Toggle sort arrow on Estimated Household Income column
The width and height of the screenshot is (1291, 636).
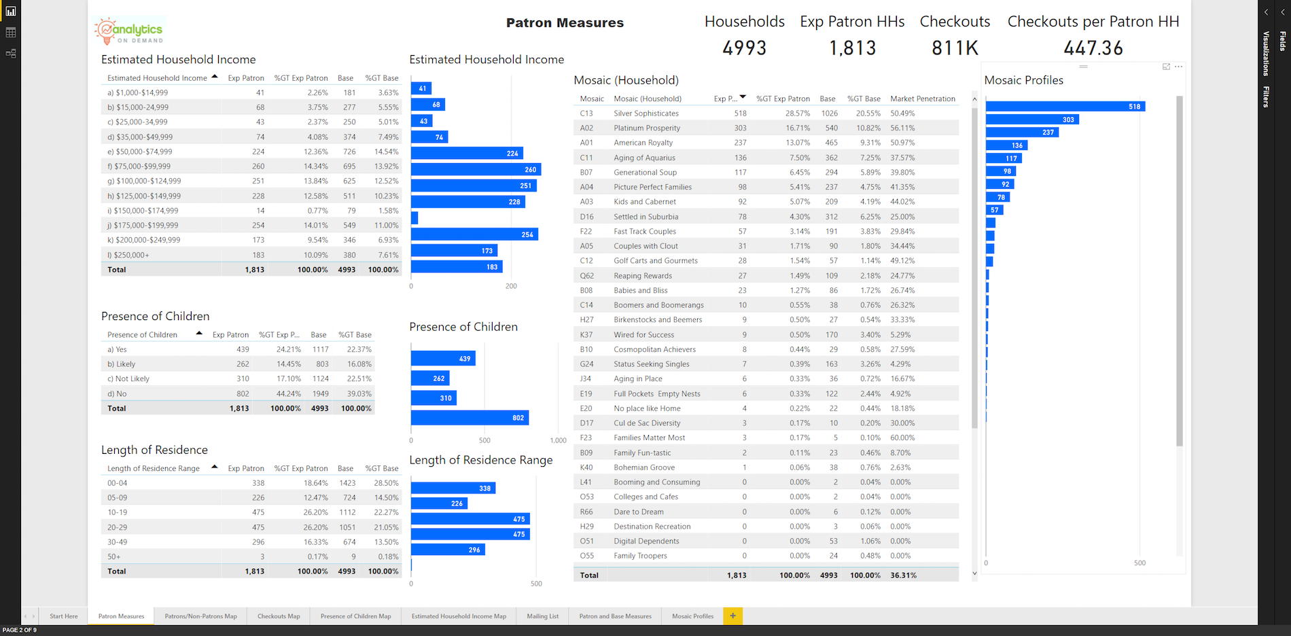click(215, 77)
